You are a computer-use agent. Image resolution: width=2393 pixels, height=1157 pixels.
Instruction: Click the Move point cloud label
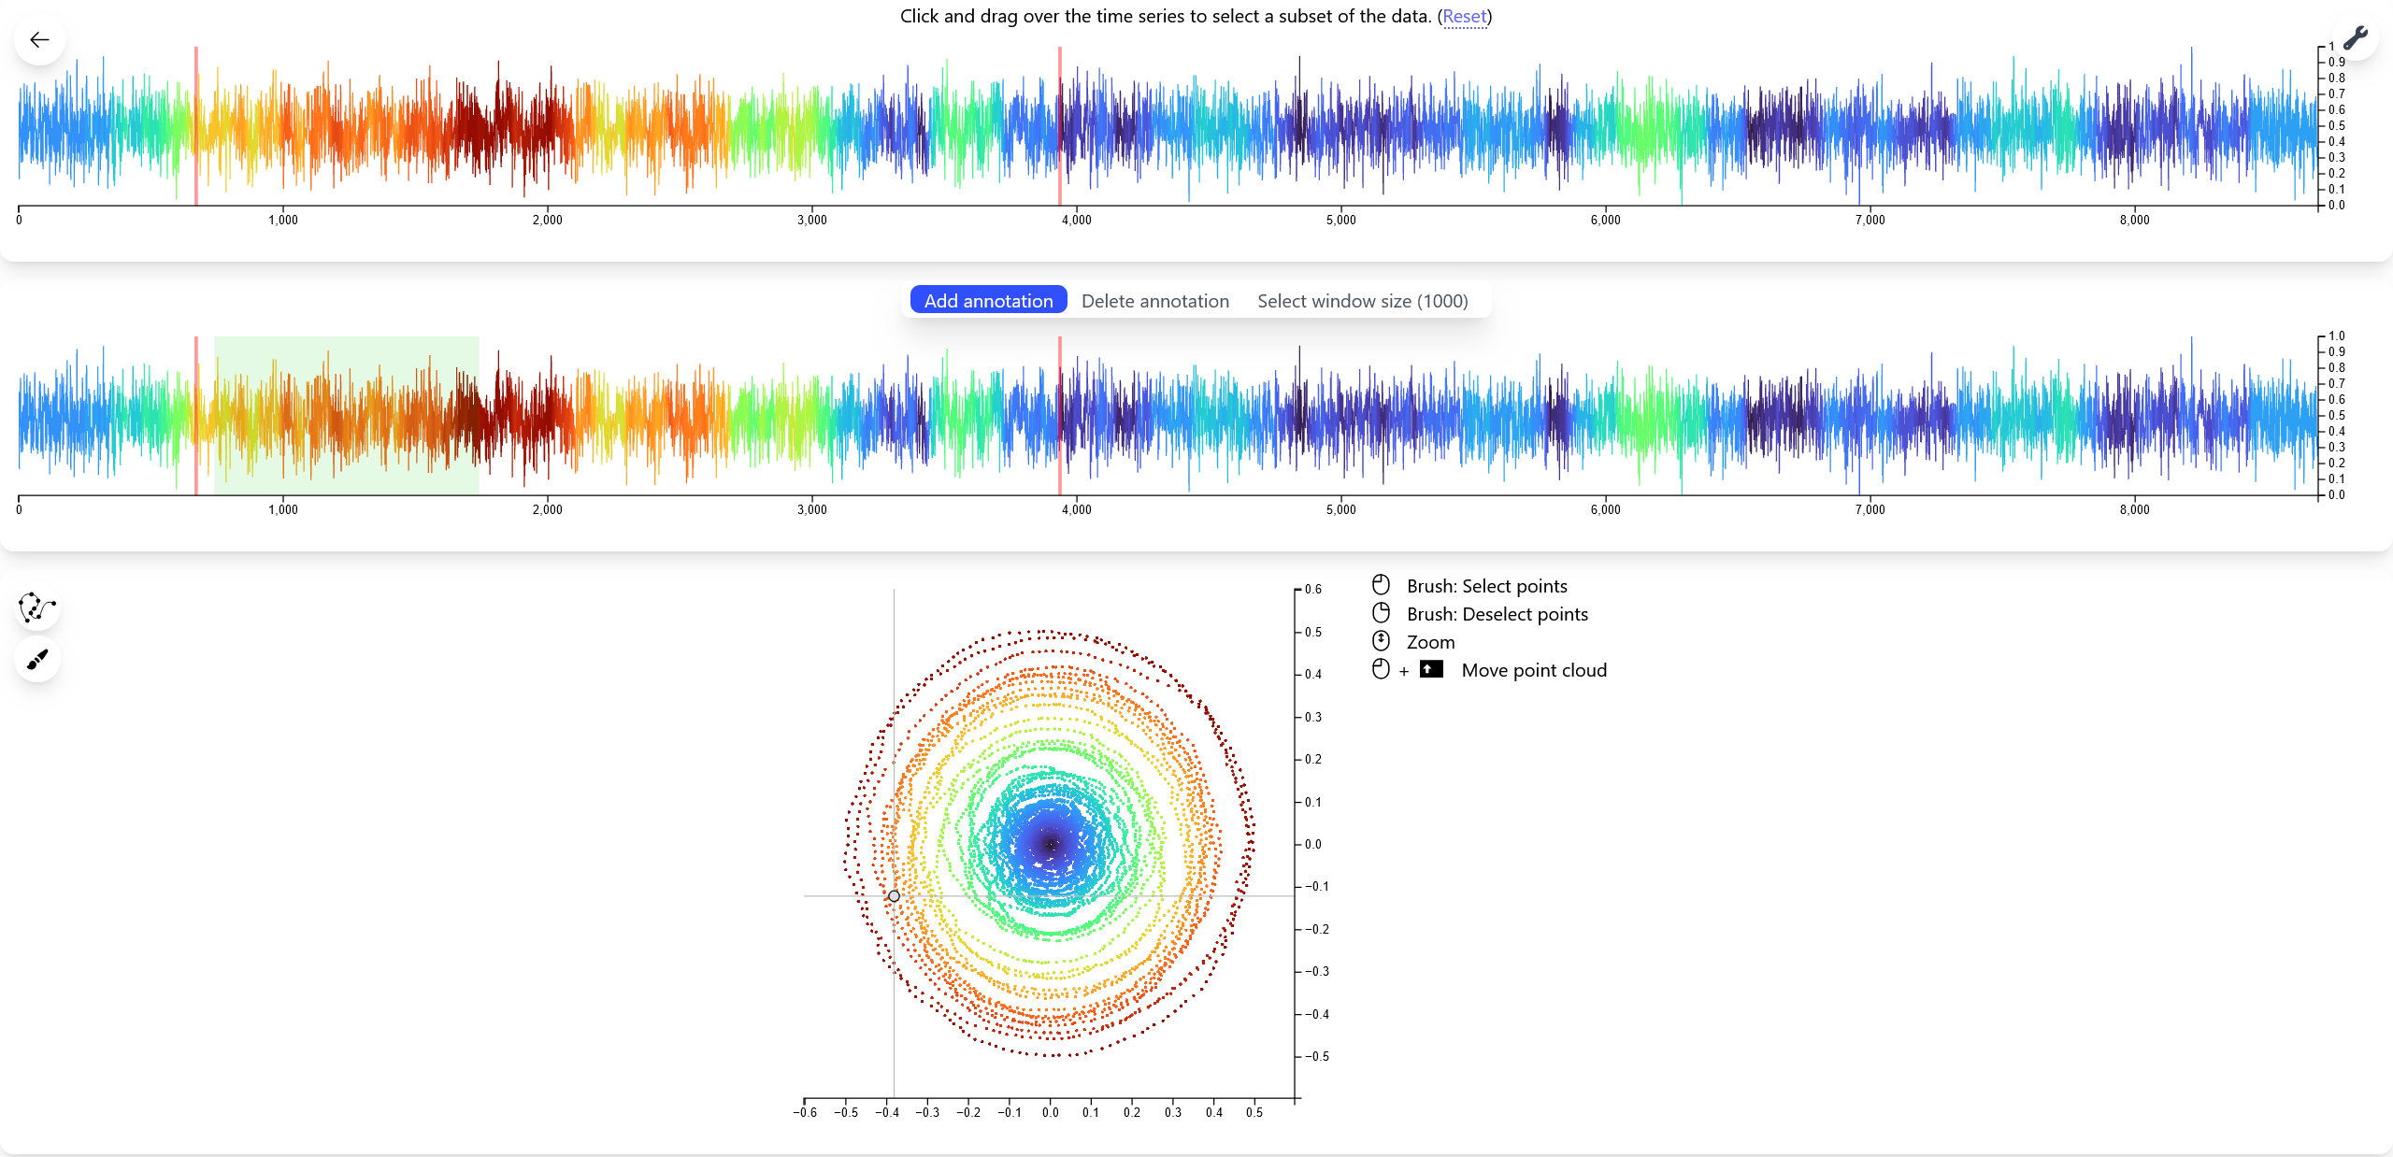1533,670
